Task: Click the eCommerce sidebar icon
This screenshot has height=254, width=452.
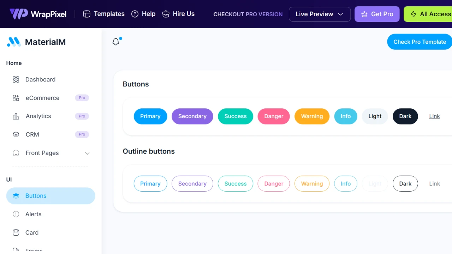Action: coord(16,98)
